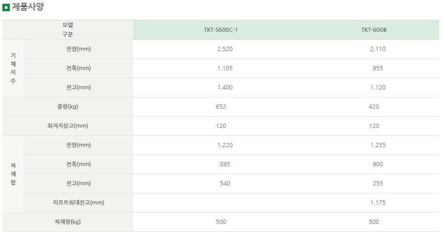Click the 2,520 overall length value
This screenshot has width=443, height=237.
225,49
